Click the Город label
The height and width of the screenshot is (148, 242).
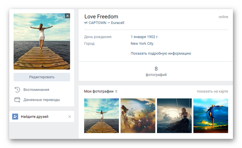(x=90, y=44)
